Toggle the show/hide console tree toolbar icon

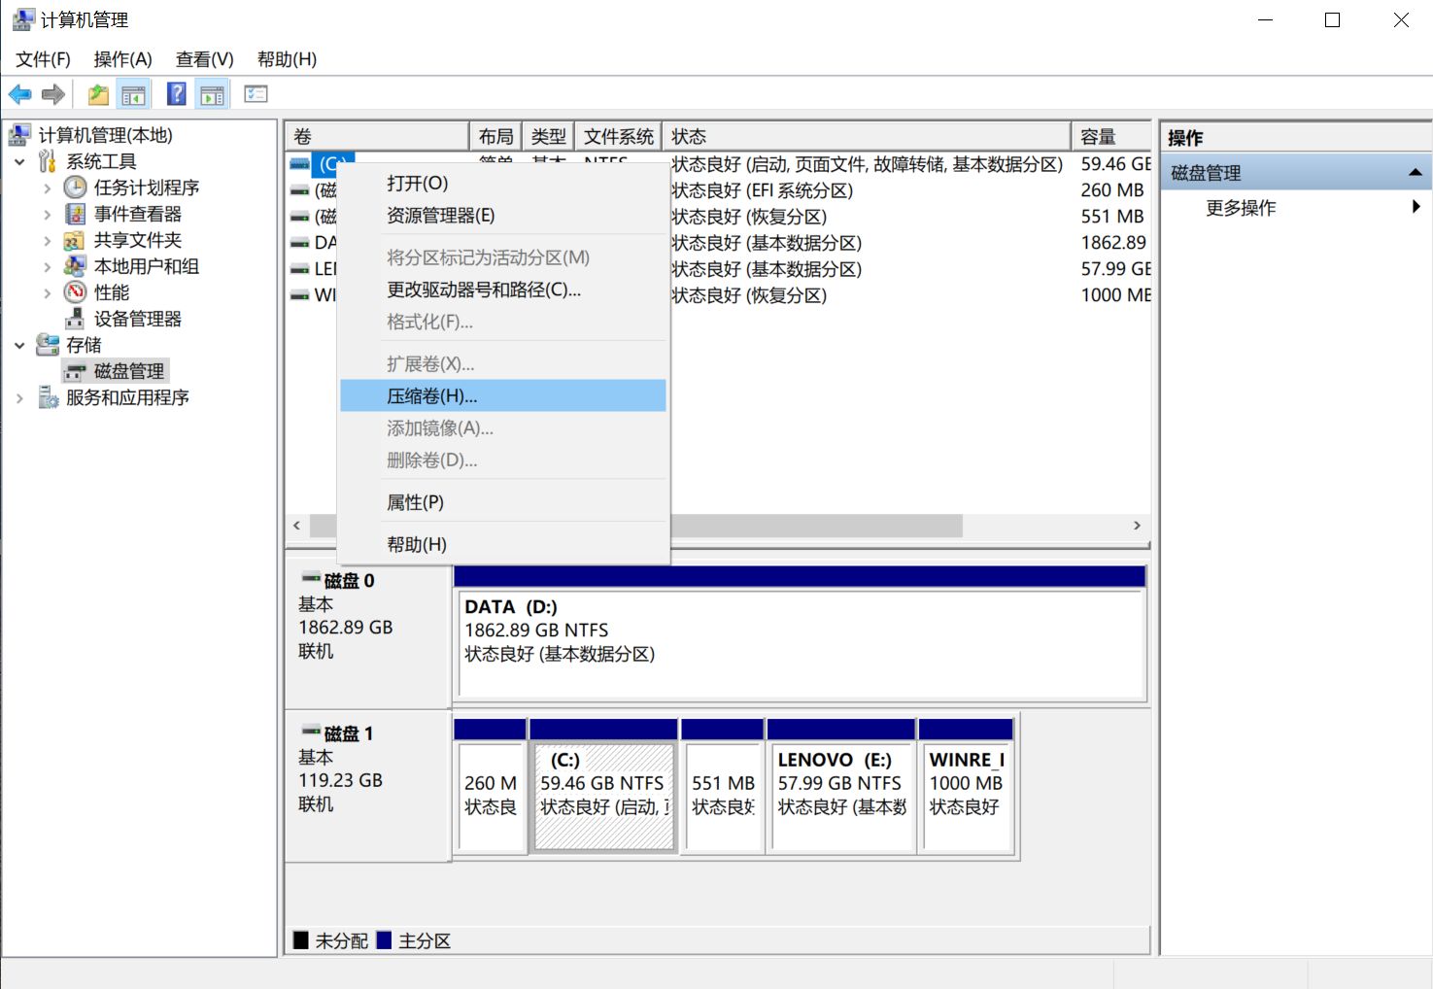tap(133, 94)
